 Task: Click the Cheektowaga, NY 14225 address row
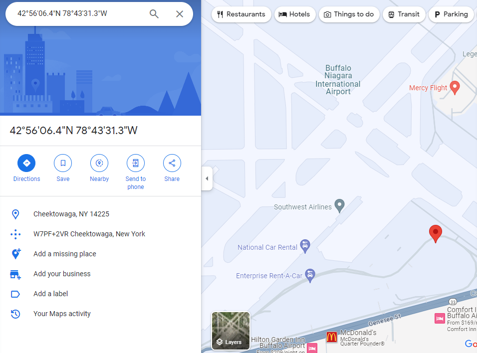pyautogui.click(x=100, y=214)
